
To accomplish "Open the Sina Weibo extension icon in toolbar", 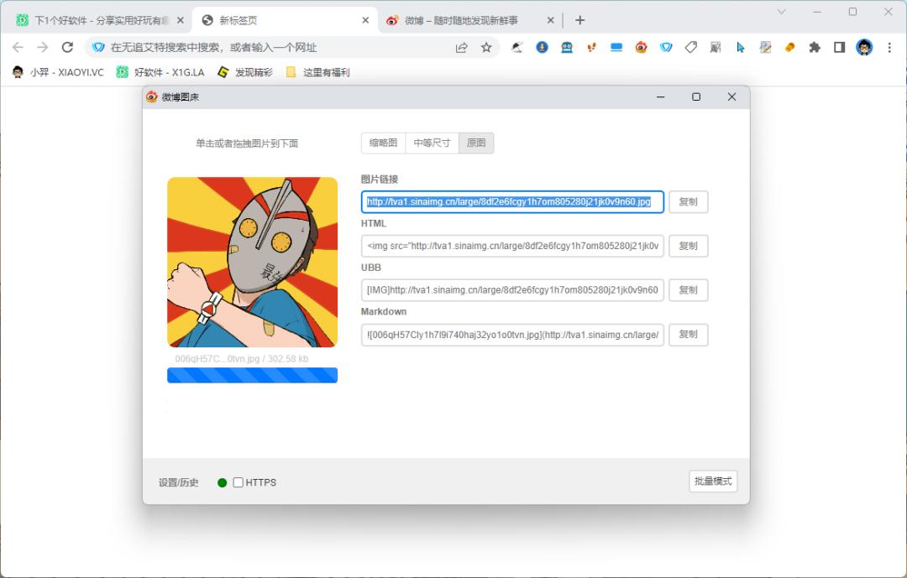I will click(640, 47).
